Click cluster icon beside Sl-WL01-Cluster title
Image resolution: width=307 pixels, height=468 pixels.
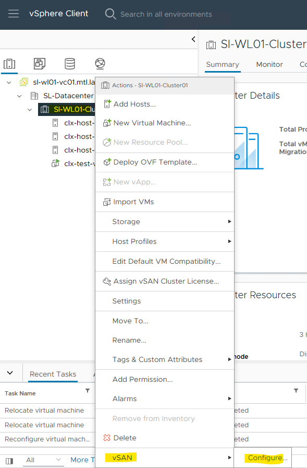click(211, 45)
